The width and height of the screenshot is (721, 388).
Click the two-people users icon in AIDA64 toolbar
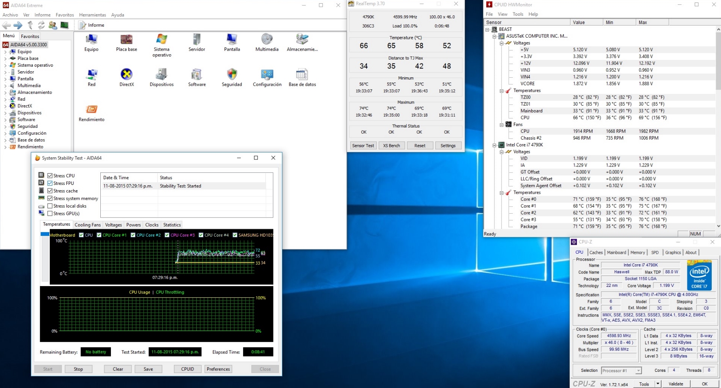(53, 25)
